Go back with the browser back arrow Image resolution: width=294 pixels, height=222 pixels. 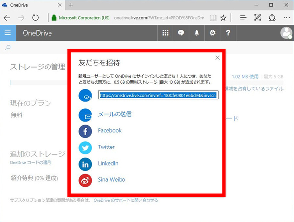pyautogui.click(x=7, y=18)
